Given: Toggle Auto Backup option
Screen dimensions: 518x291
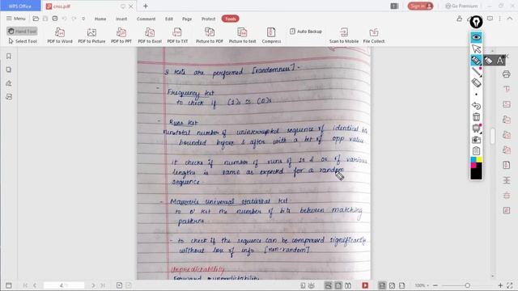Looking at the screenshot, I should coord(306,32).
